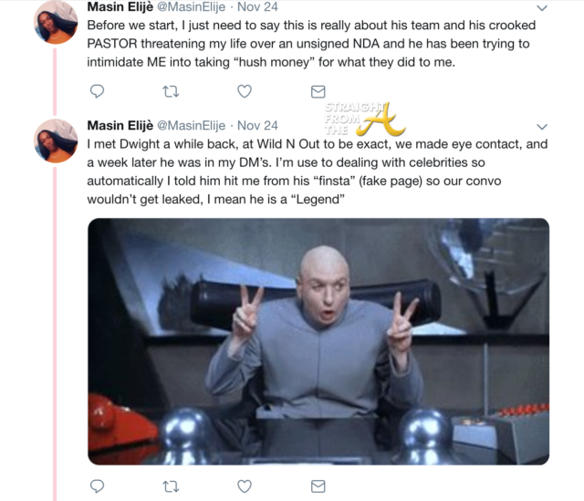
Task: Click @MasinElije handle on the first tweet
Action: (191, 6)
